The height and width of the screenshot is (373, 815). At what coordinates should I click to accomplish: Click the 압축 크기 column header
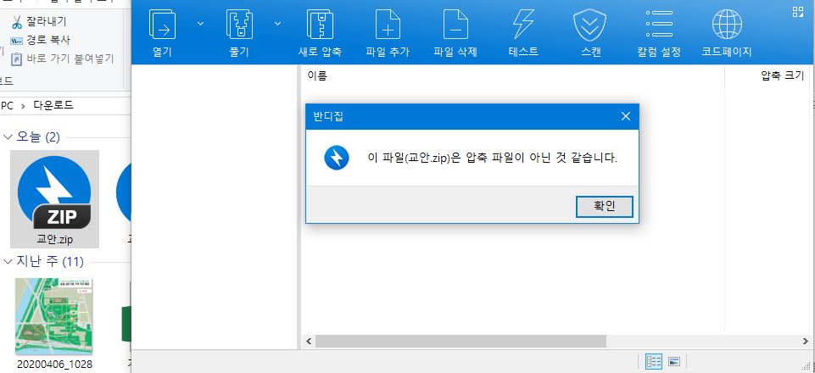[782, 75]
